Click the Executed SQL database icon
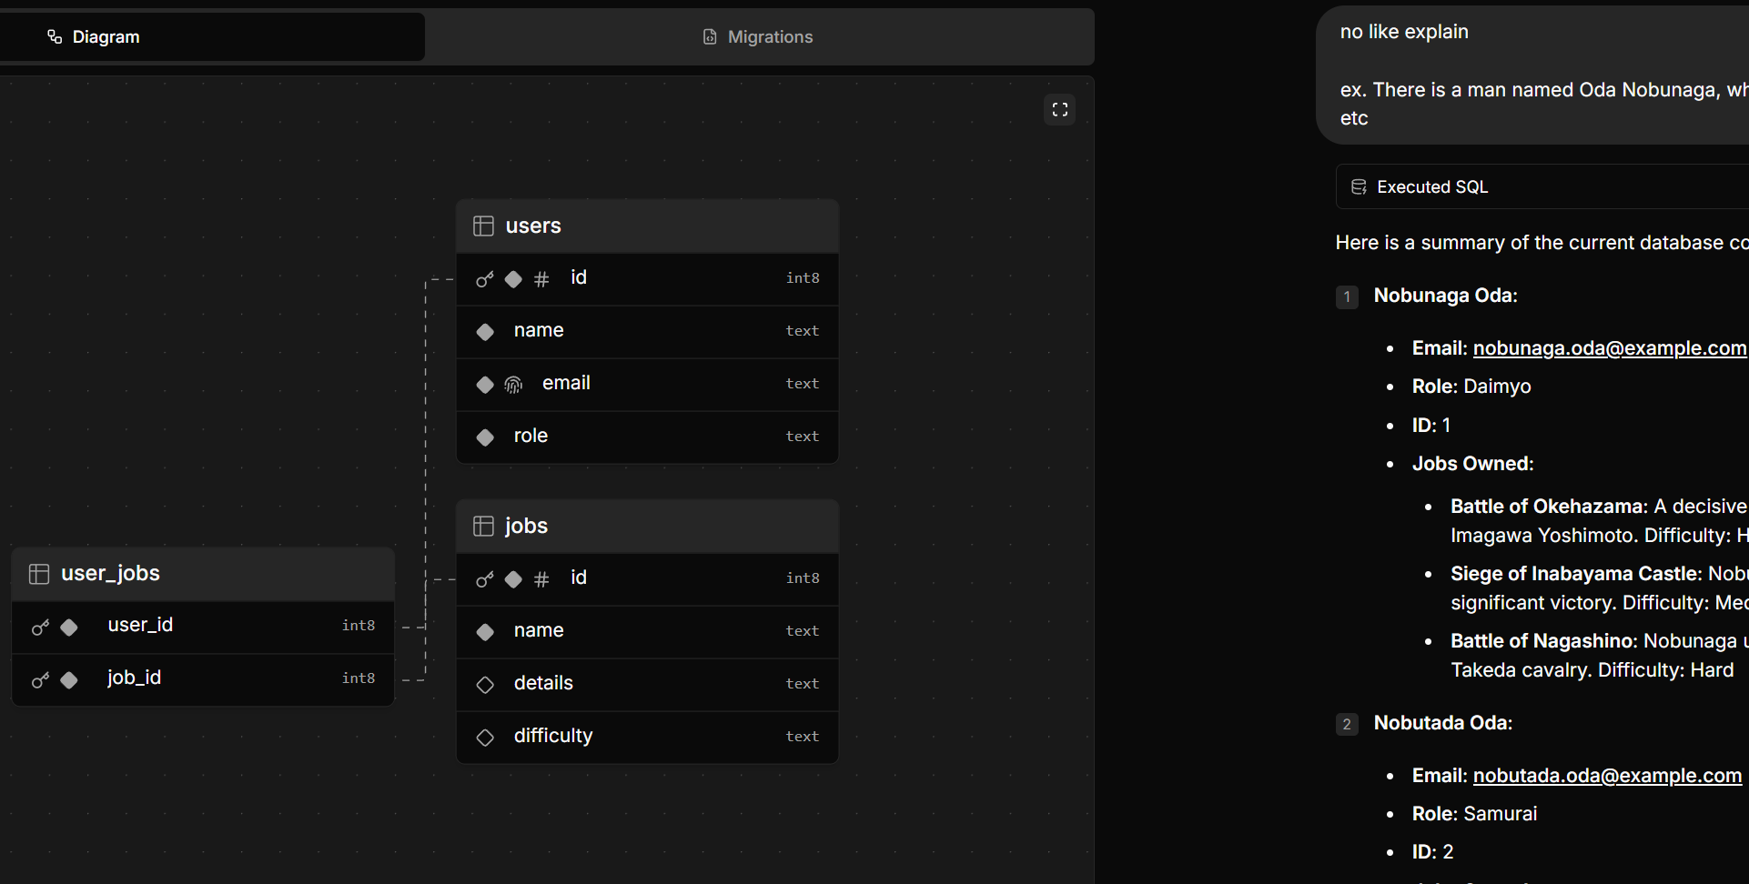This screenshot has height=884, width=1749. tap(1359, 187)
